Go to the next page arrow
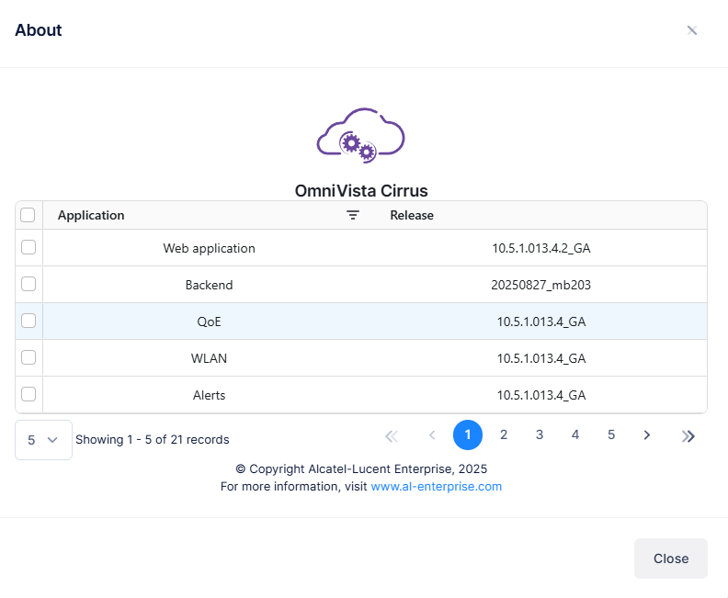The height and width of the screenshot is (598, 728). [x=647, y=435]
